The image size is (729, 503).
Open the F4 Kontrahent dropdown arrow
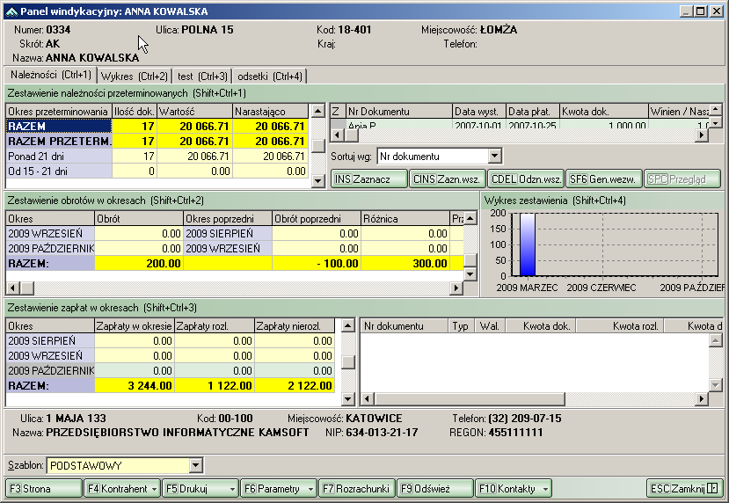155,488
